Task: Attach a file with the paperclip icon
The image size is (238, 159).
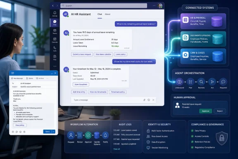Action: tap(144, 100)
